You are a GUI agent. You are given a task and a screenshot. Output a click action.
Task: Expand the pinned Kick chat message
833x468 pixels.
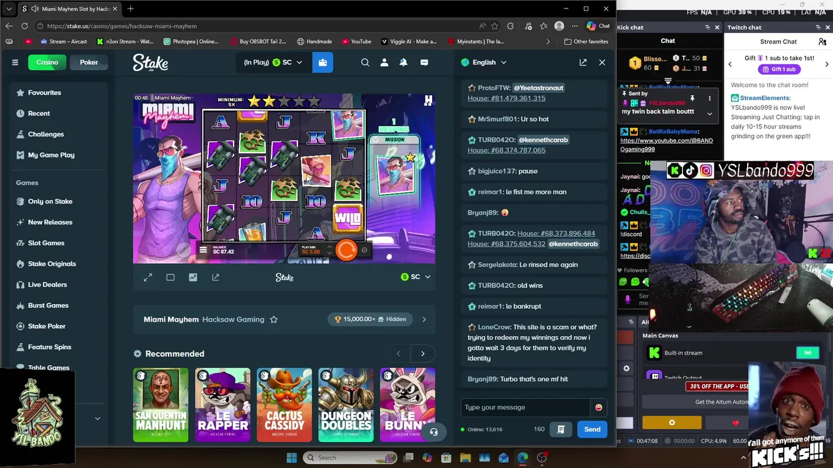tap(709, 114)
